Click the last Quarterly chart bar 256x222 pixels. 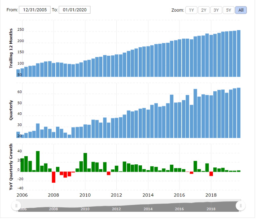[x=239, y=113]
